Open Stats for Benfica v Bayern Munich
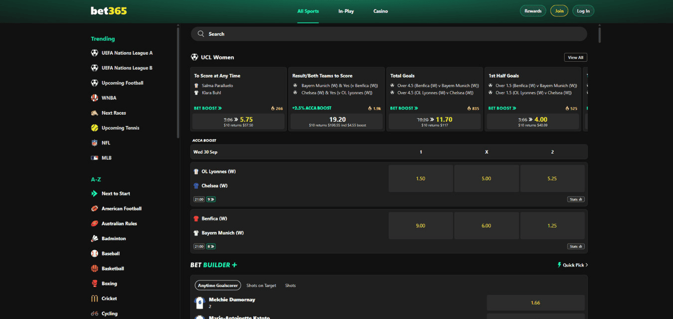This screenshot has width=673, height=319. [576, 246]
